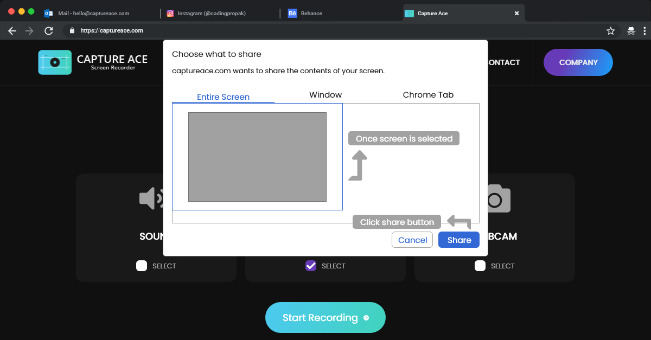651x340 pixels.
Task: Switch to the Window tab
Action: pyautogui.click(x=325, y=95)
